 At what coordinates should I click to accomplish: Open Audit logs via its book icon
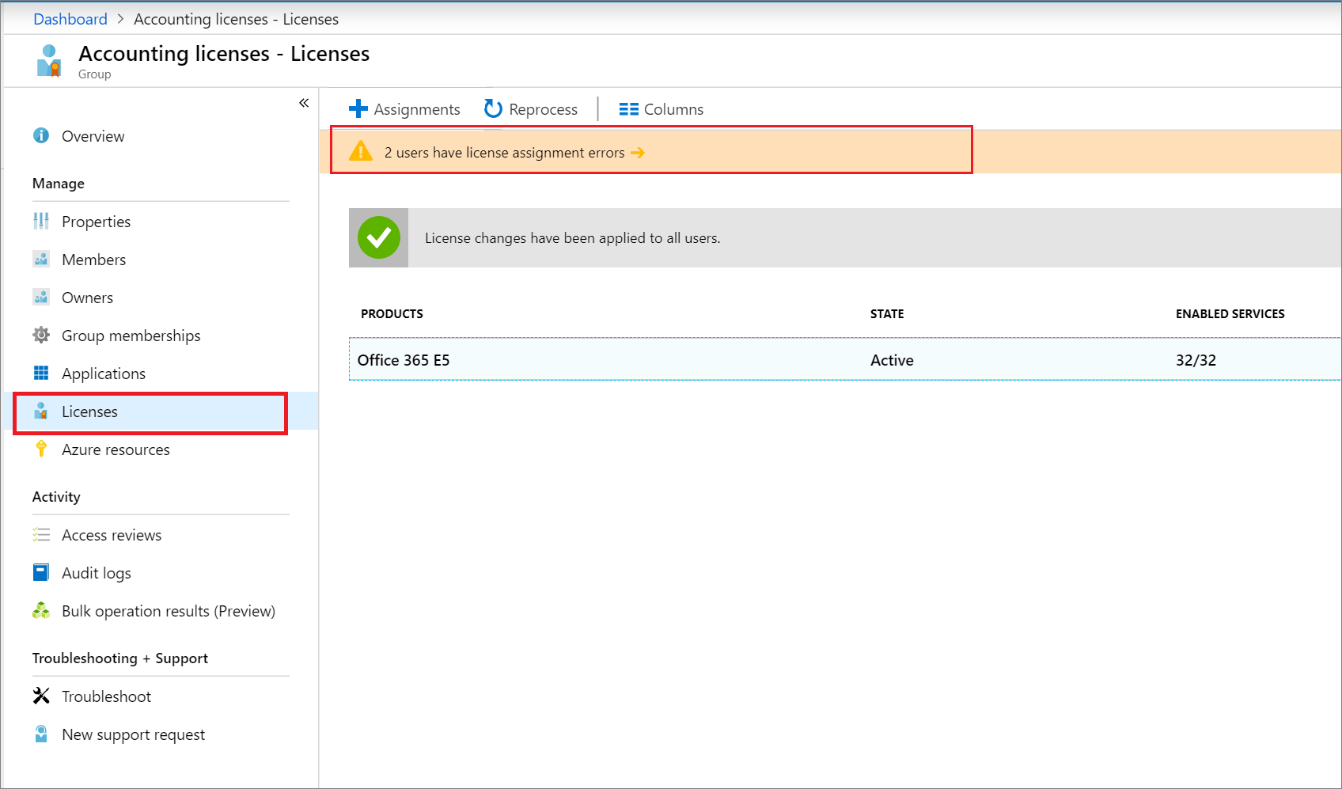(x=41, y=572)
